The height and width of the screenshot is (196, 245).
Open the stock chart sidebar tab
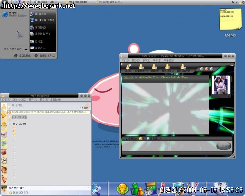tap(4, 134)
